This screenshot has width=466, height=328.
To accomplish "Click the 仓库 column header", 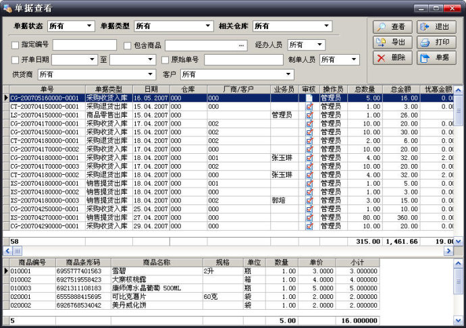I will pyautogui.click(x=188, y=89).
